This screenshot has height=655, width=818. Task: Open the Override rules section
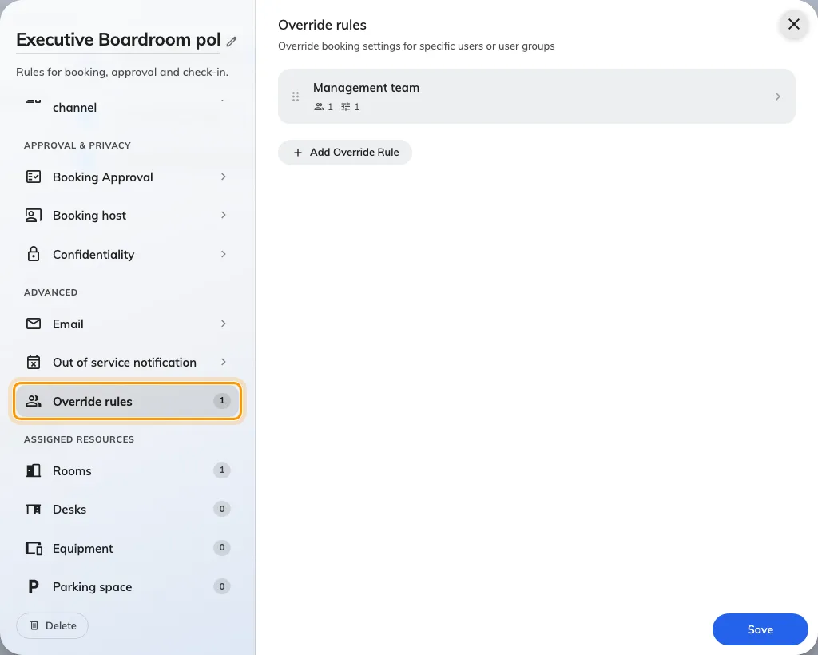point(127,401)
